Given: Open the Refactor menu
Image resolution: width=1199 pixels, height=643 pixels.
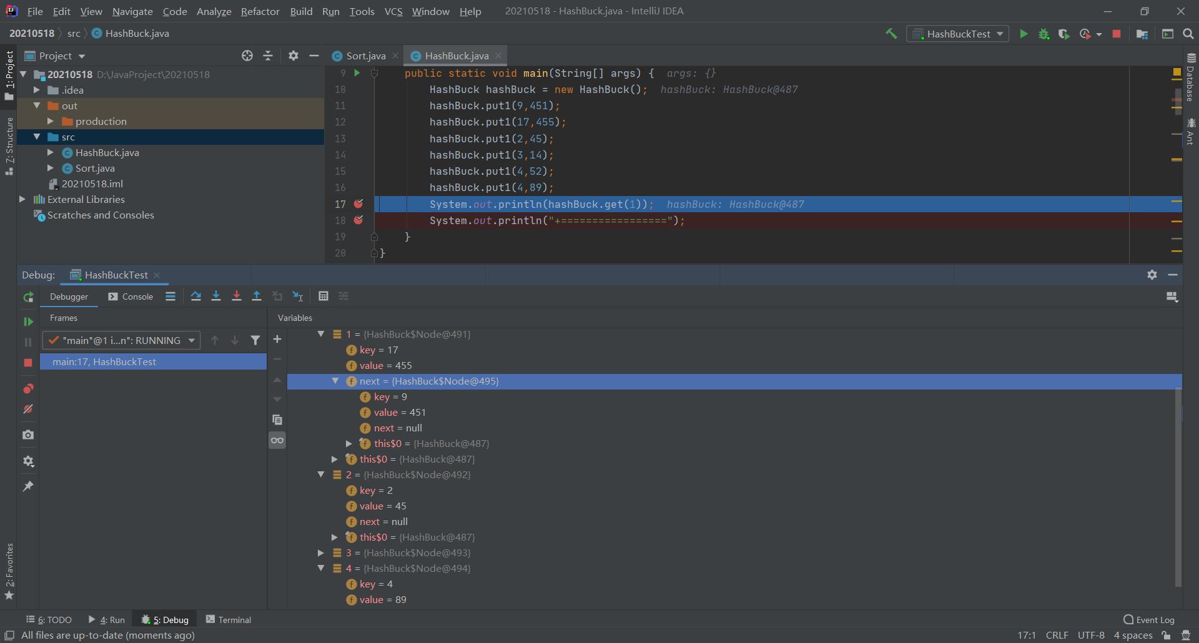Looking at the screenshot, I should point(260,11).
